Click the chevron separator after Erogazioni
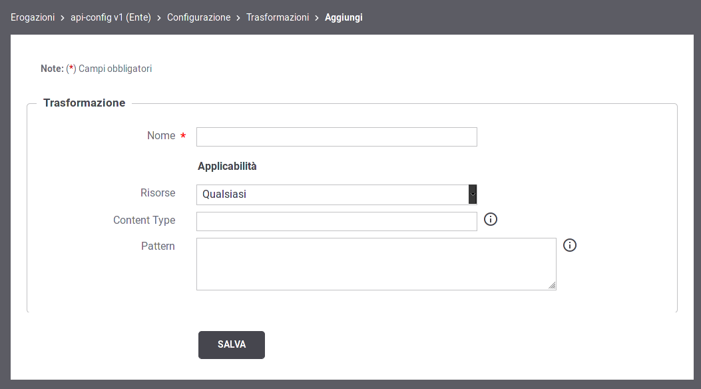The image size is (701, 389). tap(62, 18)
